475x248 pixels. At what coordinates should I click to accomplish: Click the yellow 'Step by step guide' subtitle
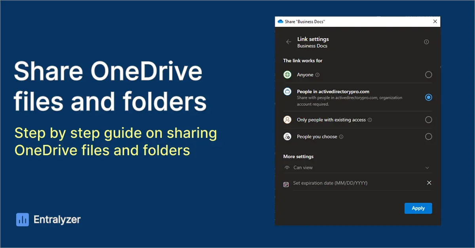coord(116,142)
